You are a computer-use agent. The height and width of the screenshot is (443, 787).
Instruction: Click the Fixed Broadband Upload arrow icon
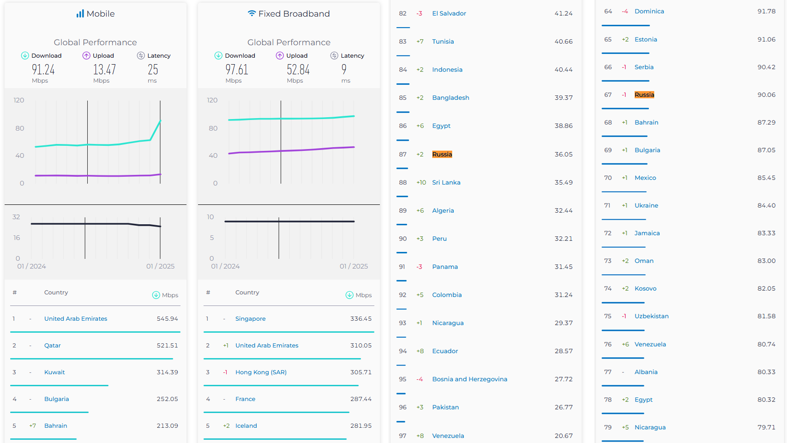click(280, 56)
